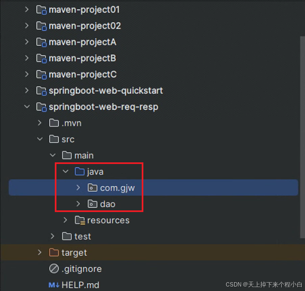Expand the .mvn folder chevron
This screenshot has height=291, width=305.
40,123
